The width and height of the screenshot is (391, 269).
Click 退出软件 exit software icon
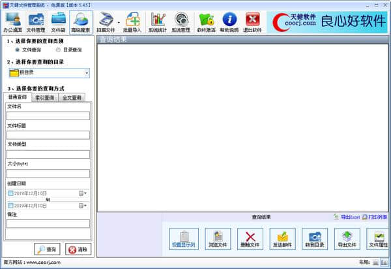point(252,22)
